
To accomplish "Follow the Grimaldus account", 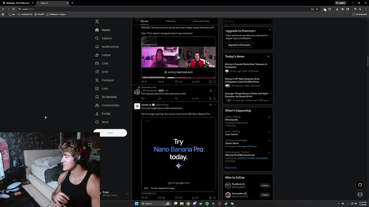I will 265,195.
